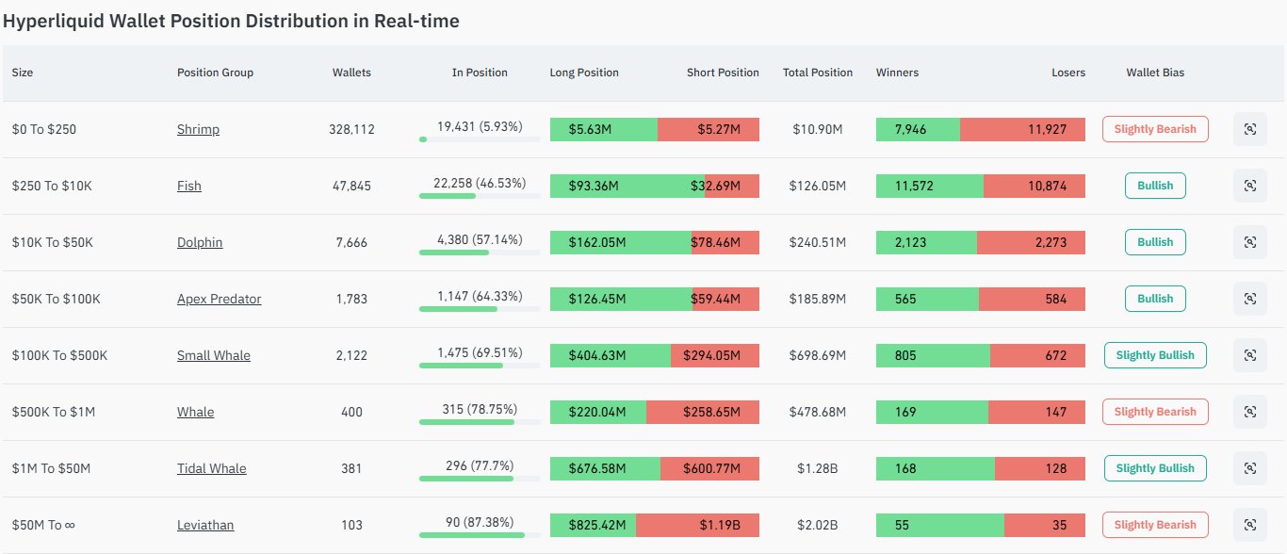Open the scan icon for Dolphin row
This screenshot has height=554, width=1287.
click(1249, 242)
